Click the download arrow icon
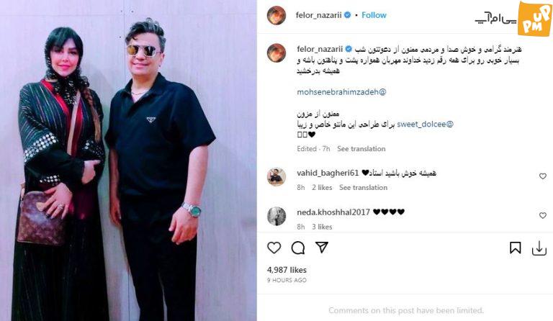 [x=539, y=248]
